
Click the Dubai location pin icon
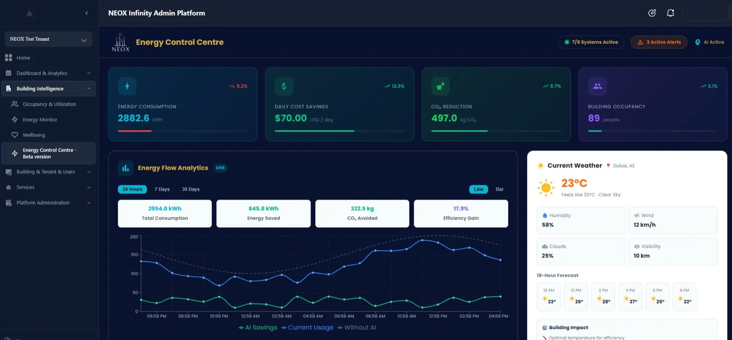click(x=608, y=166)
